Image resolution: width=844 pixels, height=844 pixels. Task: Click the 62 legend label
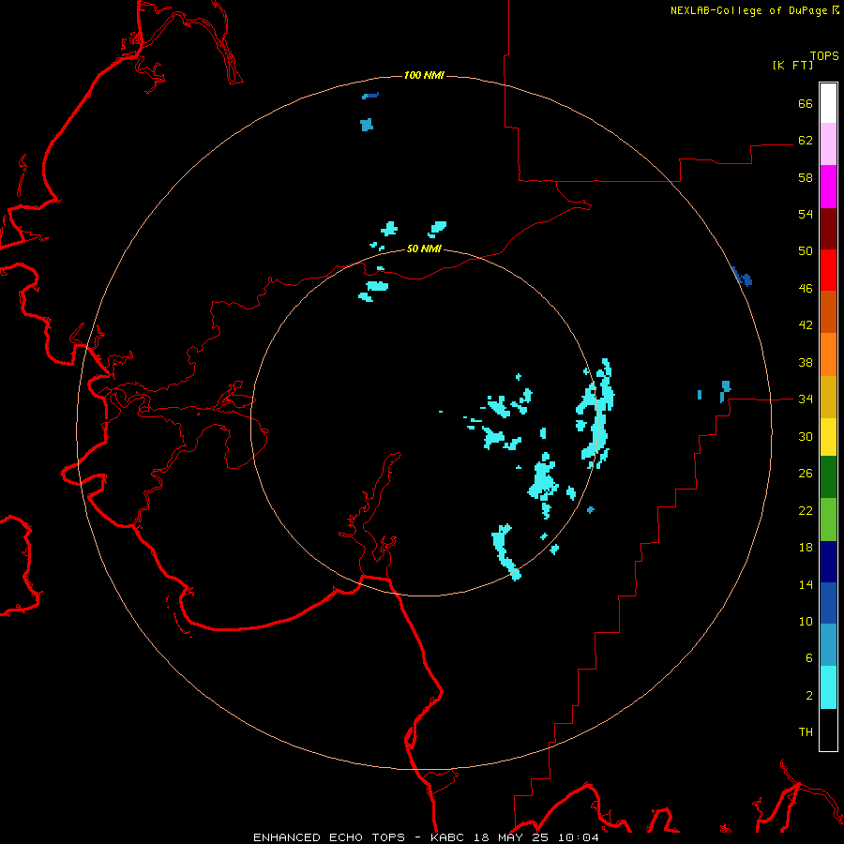[806, 141]
